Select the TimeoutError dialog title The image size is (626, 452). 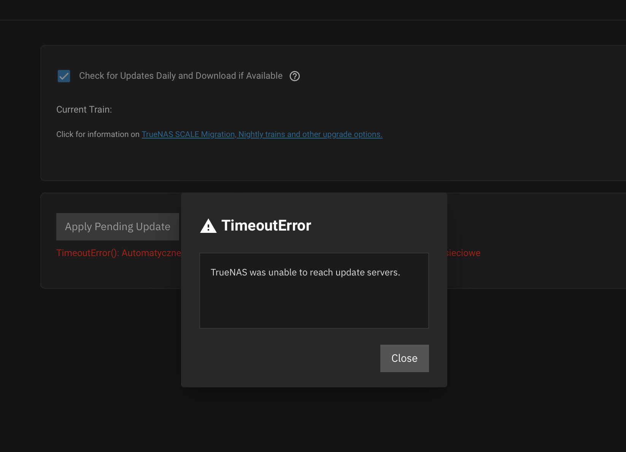point(266,226)
